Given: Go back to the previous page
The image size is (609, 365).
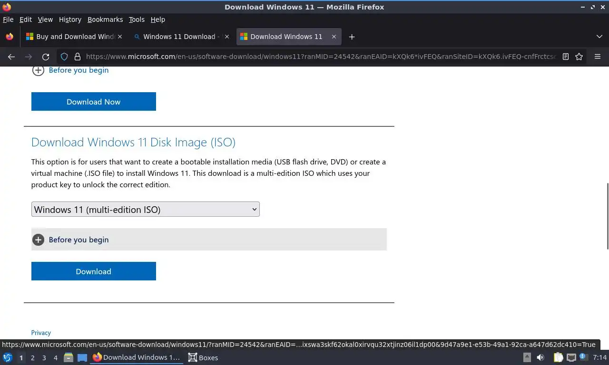Looking at the screenshot, I should point(11,57).
